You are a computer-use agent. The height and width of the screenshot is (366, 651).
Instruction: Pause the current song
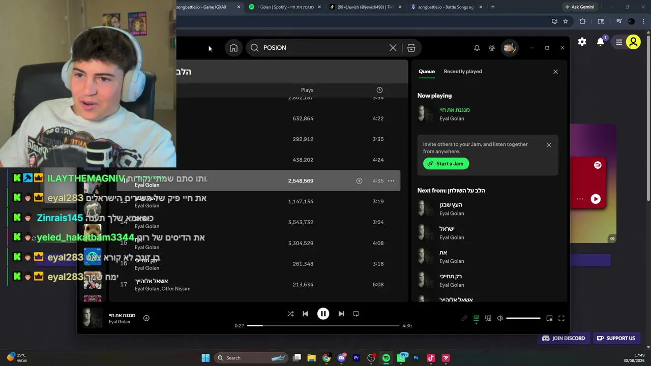pos(323,314)
